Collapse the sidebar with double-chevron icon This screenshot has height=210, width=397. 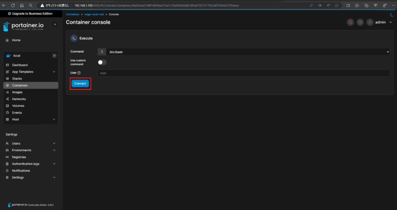click(x=55, y=24)
